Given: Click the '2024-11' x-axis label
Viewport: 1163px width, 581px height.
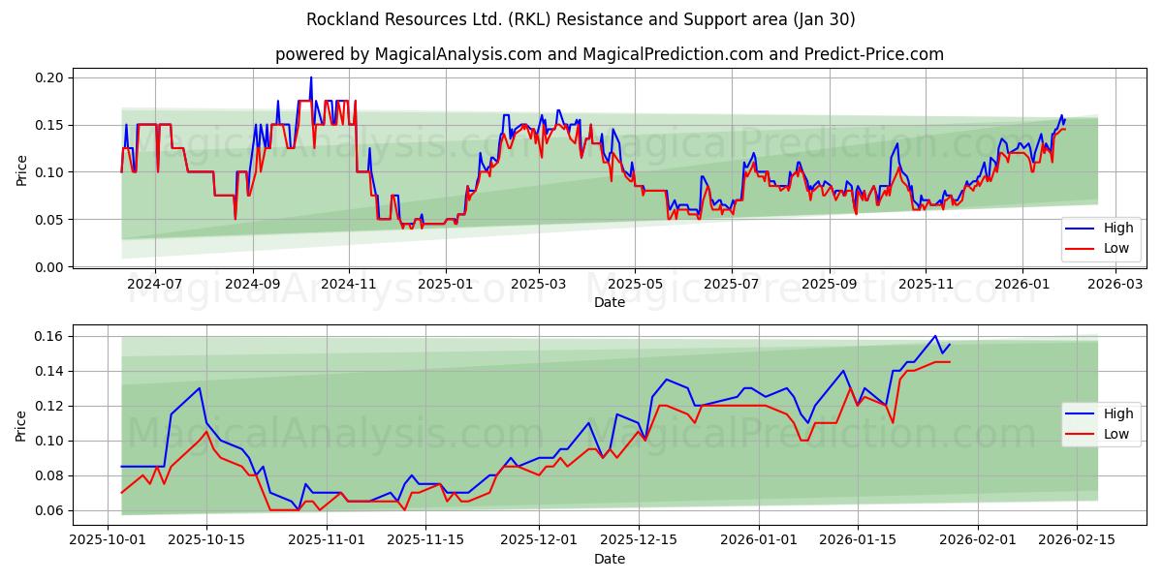Looking at the screenshot, I should [x=349, y=285].
